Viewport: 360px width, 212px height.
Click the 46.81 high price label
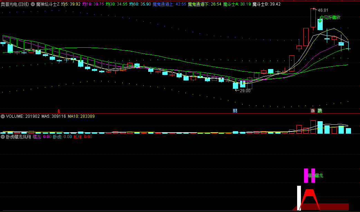323,10
